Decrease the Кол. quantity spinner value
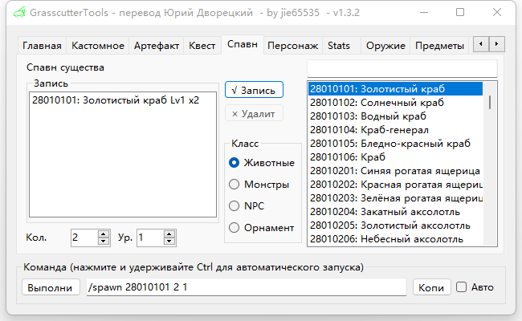 tap(103, 241)
